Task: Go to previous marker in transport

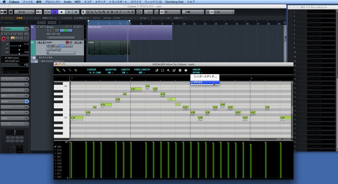Action: 46,12
